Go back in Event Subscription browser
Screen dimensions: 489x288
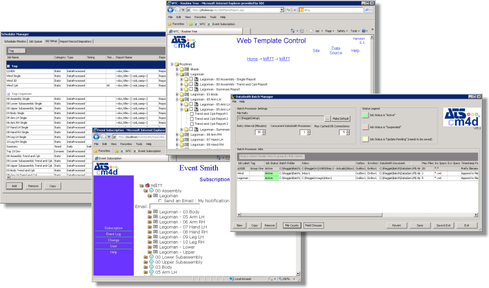click(x=97, y=137)
